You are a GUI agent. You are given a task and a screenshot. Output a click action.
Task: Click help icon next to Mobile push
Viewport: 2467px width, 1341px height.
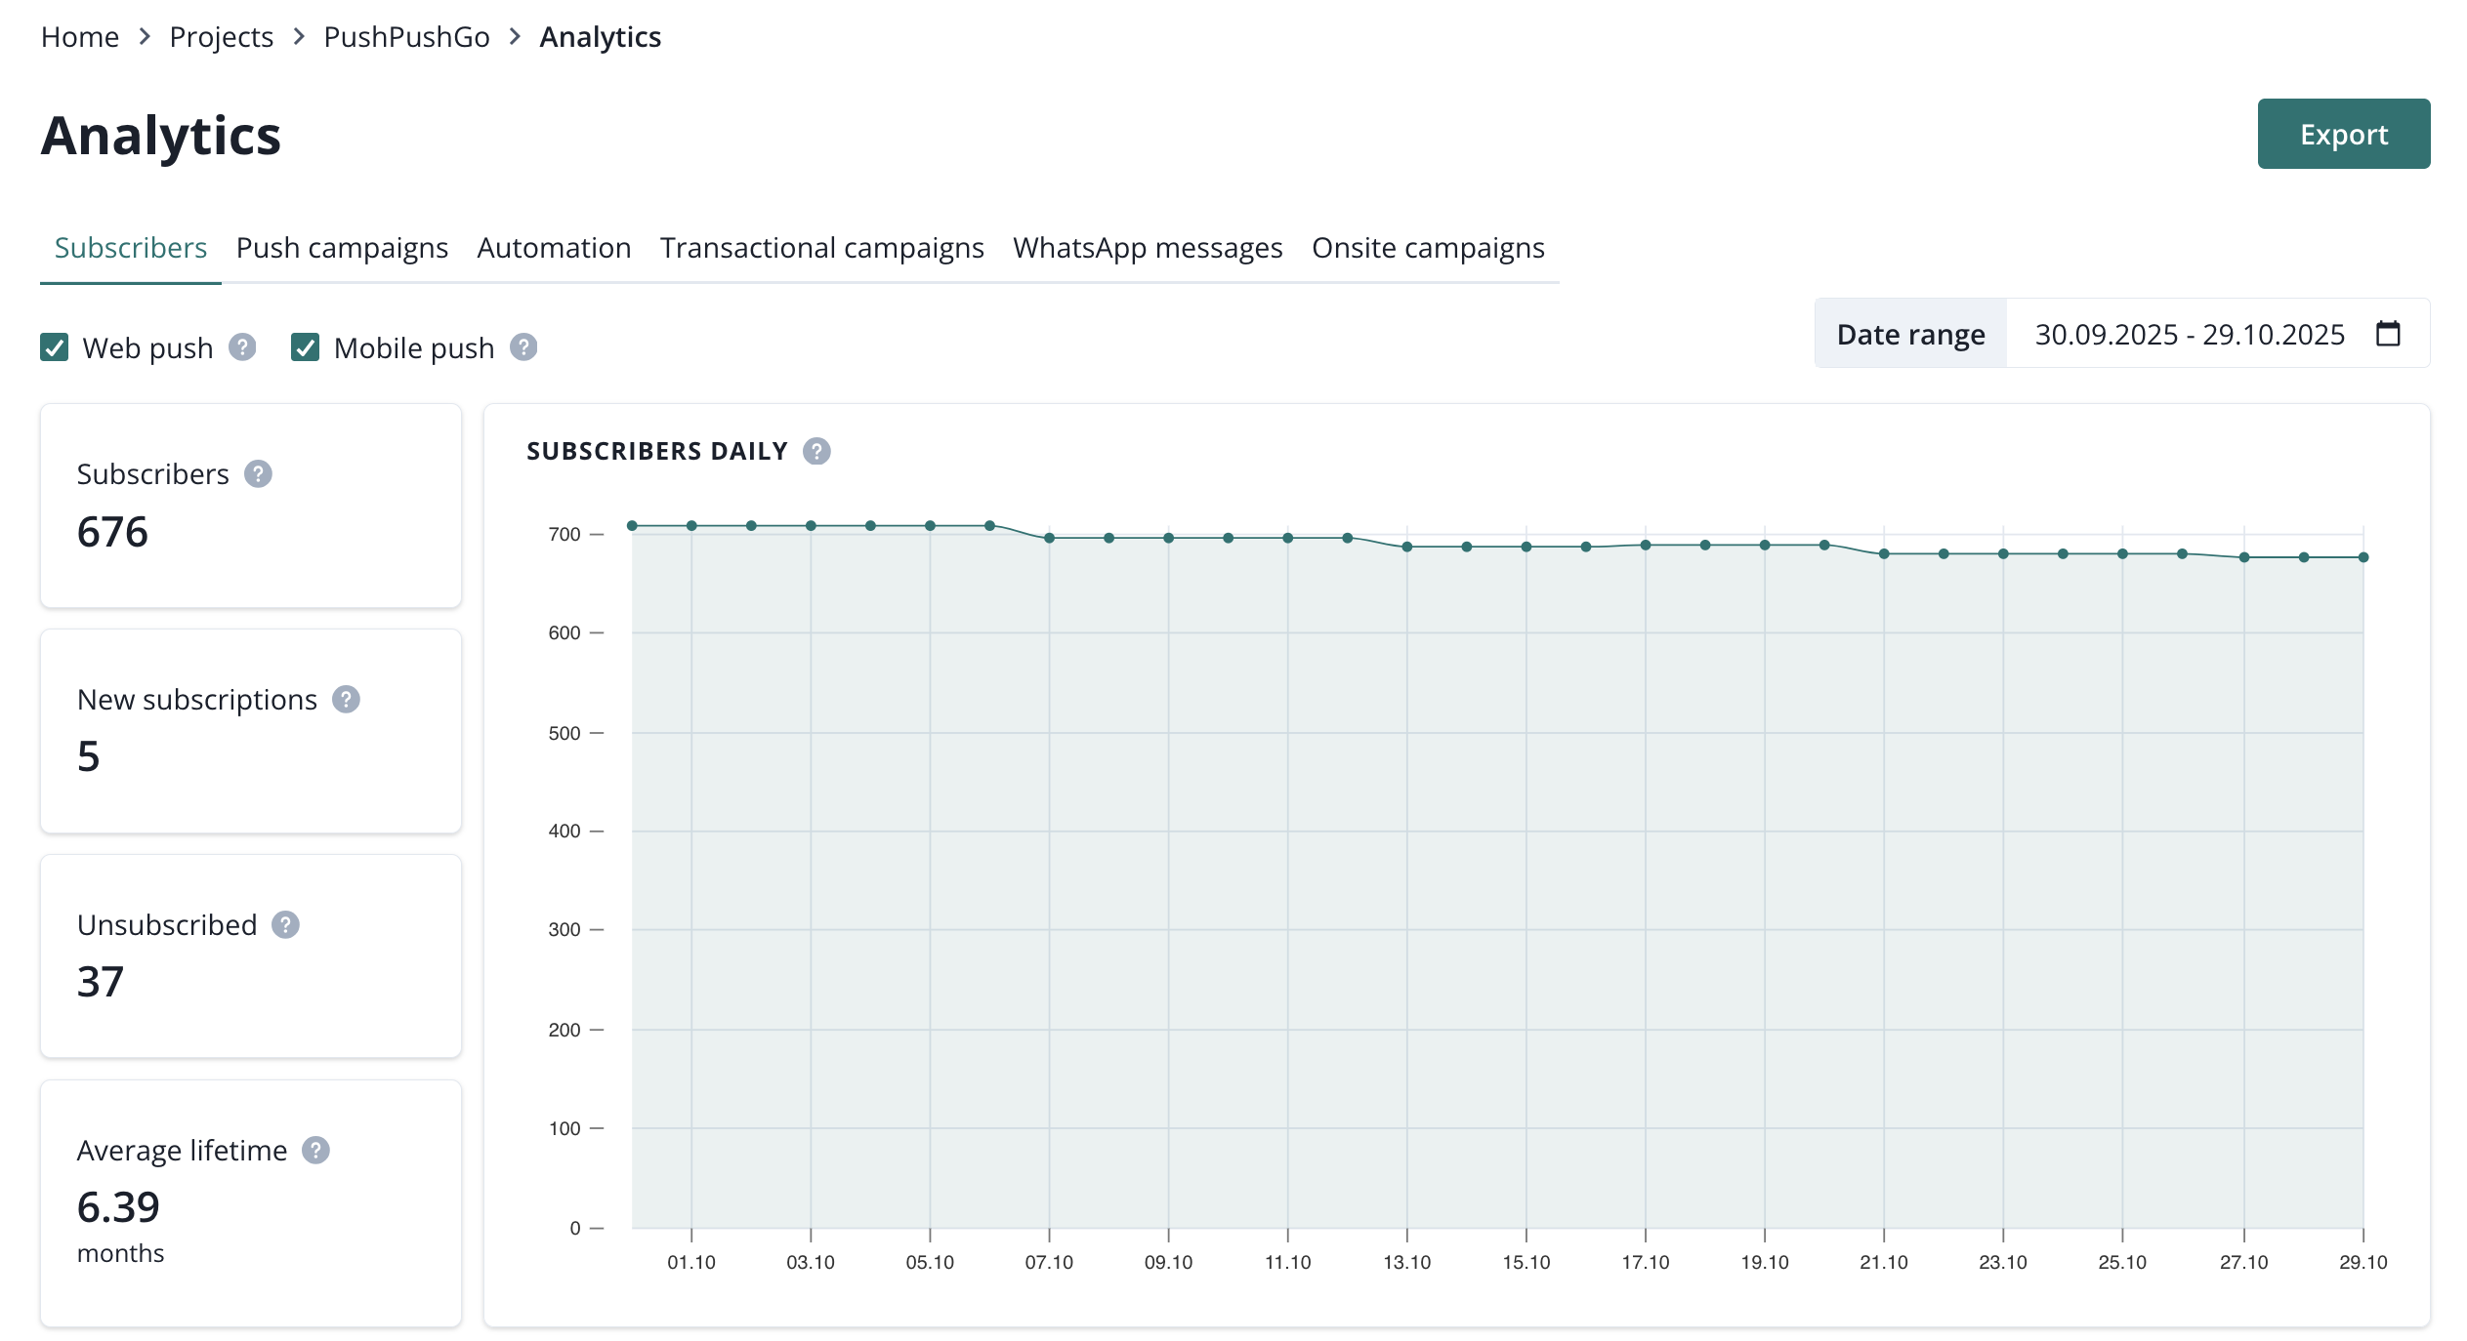(523, 347)
